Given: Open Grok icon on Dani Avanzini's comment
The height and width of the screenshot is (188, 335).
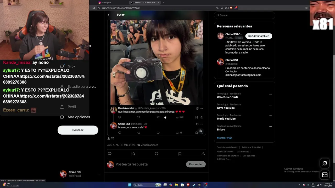Looking at the screenshot, I should click(197, 108).
